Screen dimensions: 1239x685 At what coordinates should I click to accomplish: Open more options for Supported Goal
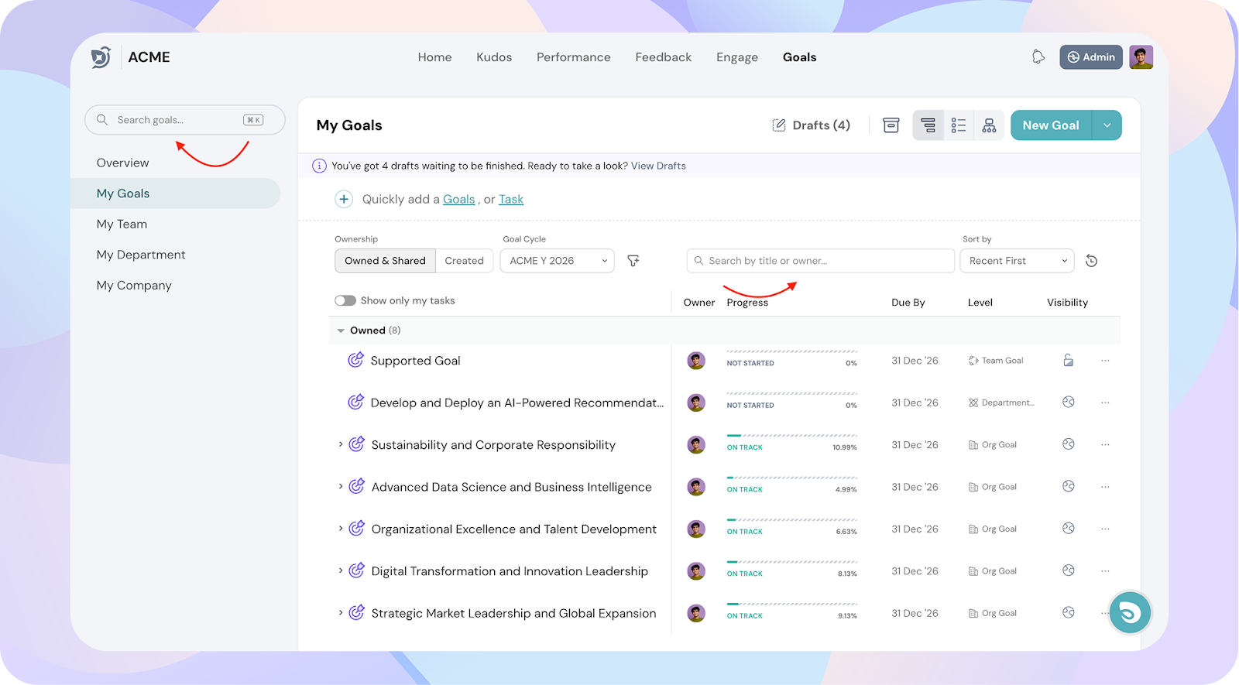click(x=1105, y=361)
